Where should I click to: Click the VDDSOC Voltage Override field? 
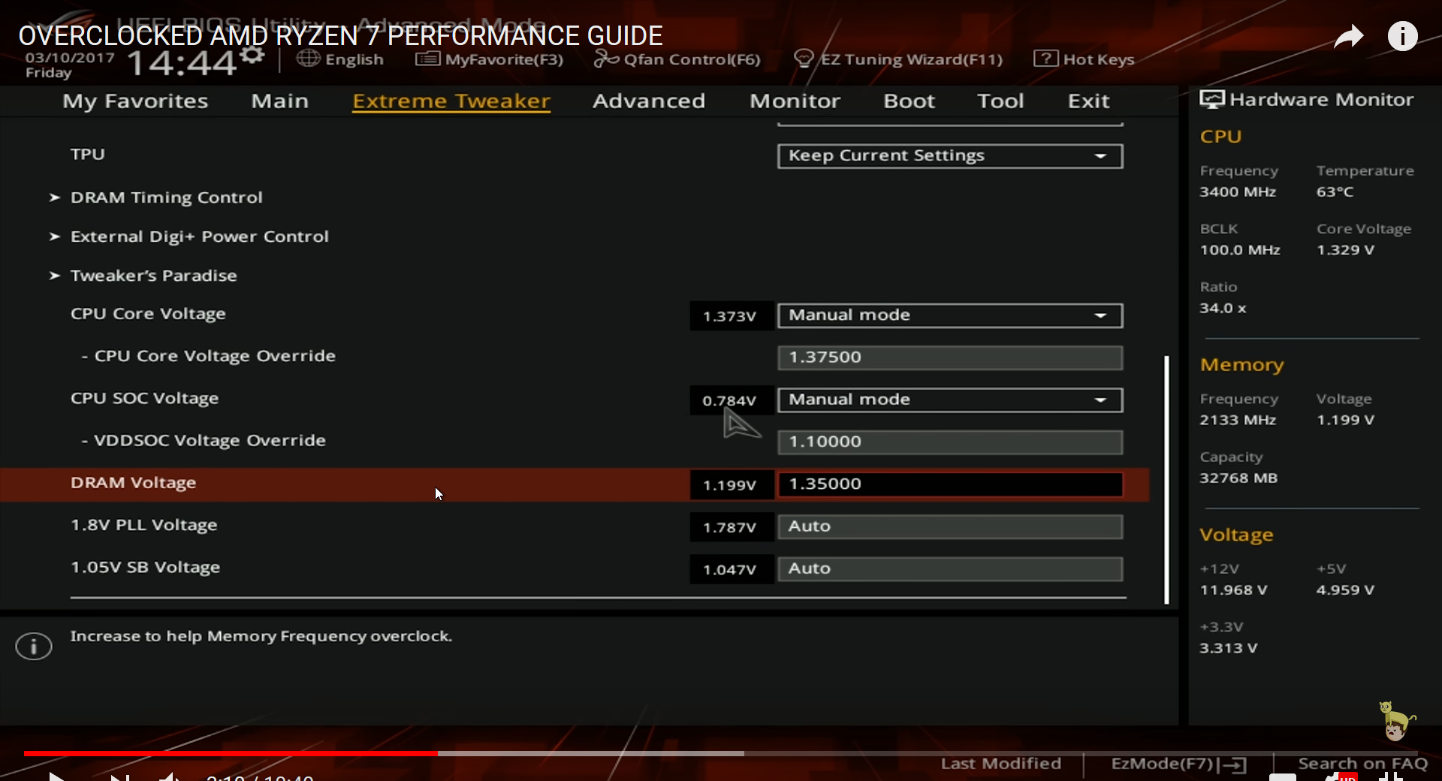pyautogui.click(x=950, y=442)
